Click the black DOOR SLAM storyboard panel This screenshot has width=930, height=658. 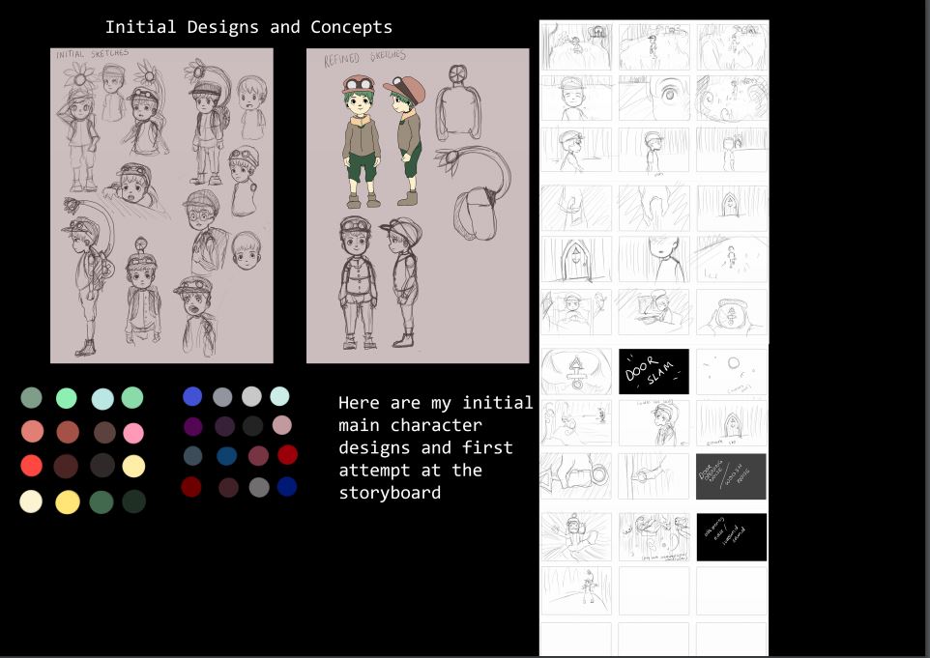click(654, 371)
